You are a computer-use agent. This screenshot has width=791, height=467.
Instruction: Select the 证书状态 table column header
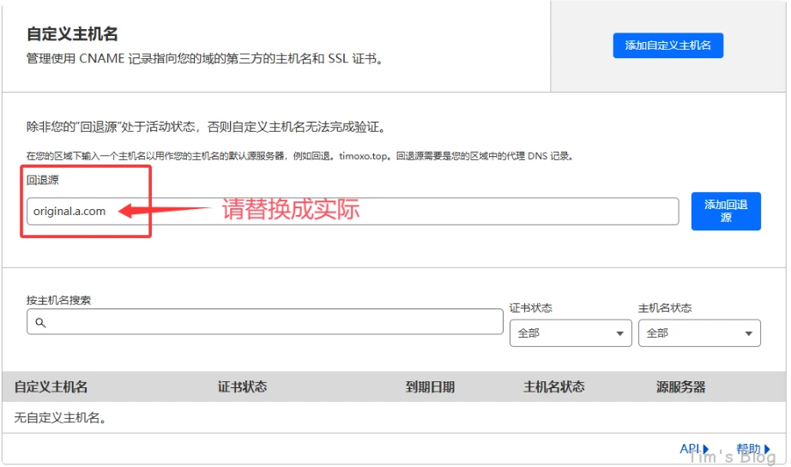tap(242, 386)
